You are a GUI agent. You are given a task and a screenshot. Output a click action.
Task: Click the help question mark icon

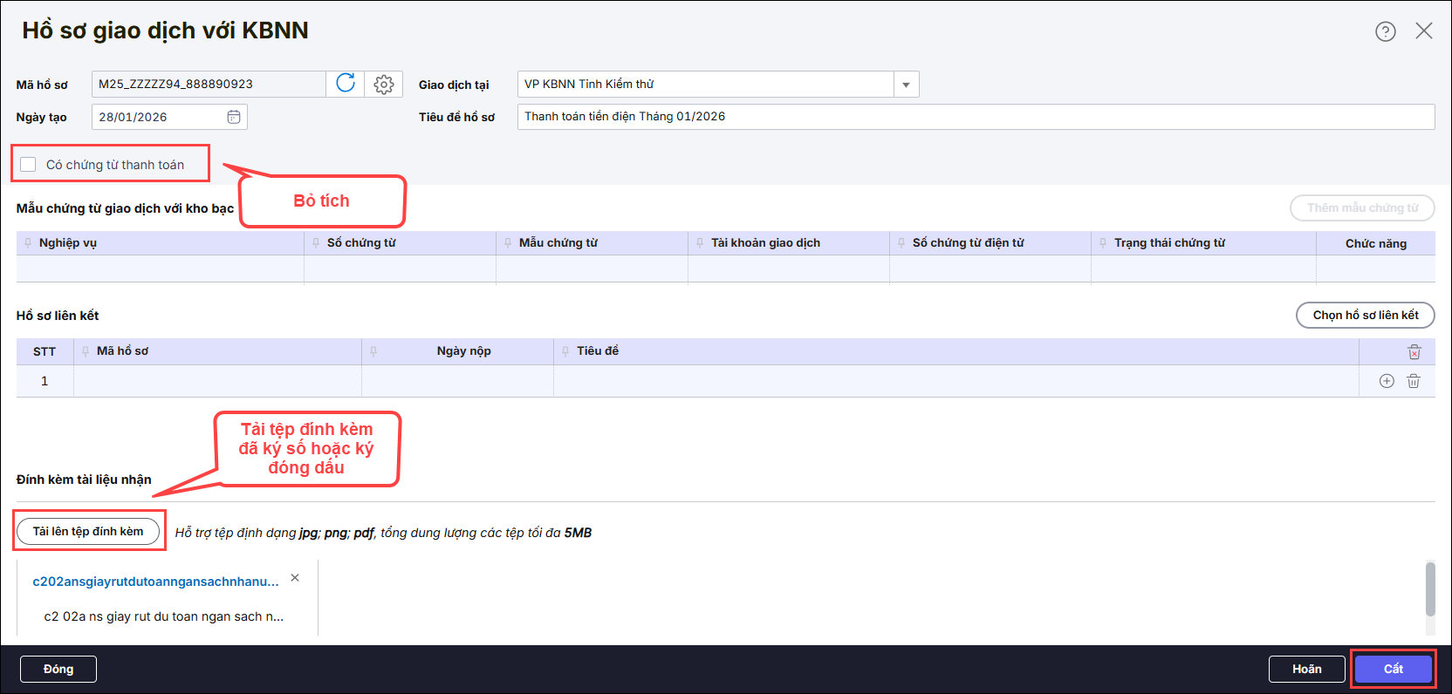tap(1385, 31)
